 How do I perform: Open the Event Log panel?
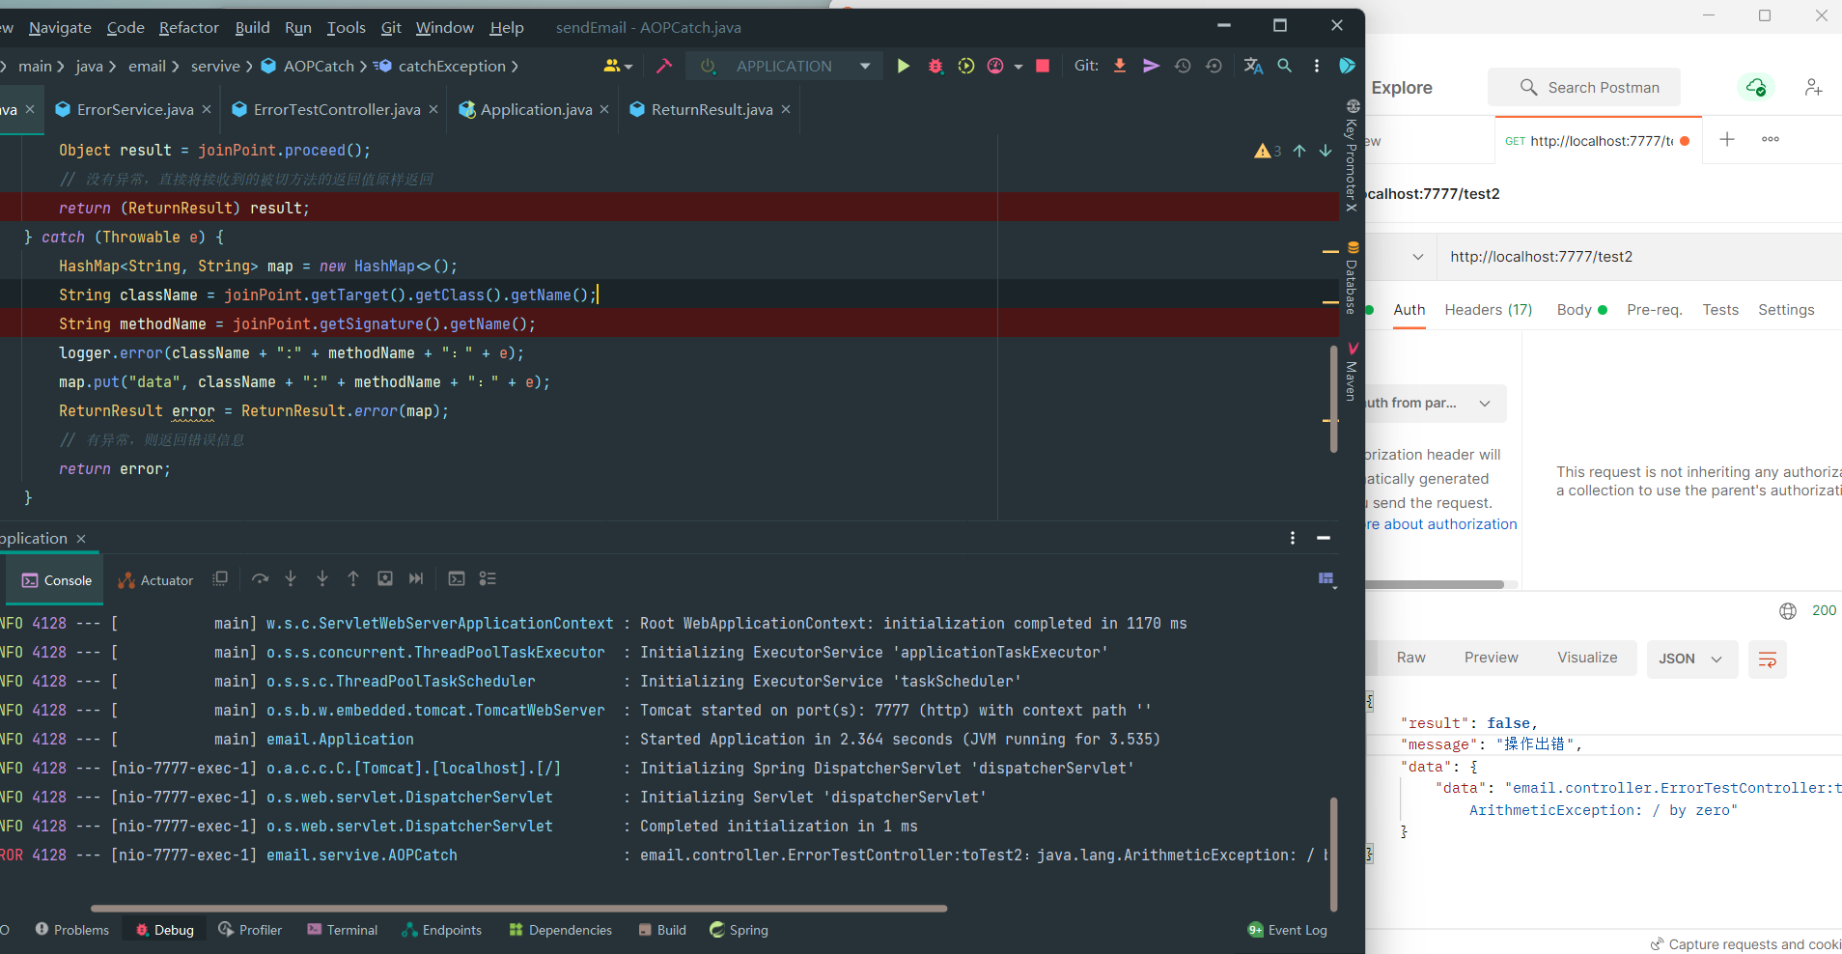(1287, 930)
